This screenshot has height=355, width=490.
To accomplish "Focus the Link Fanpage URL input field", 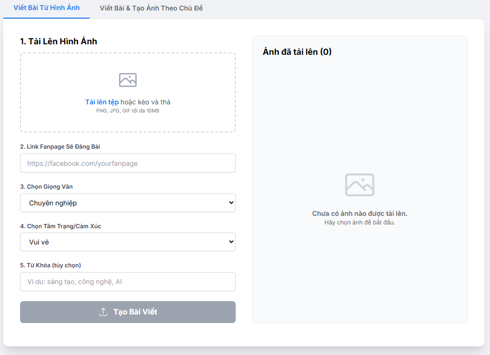I will tap(128, 163).
